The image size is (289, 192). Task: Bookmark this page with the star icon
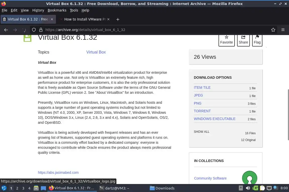click(273, 30)
